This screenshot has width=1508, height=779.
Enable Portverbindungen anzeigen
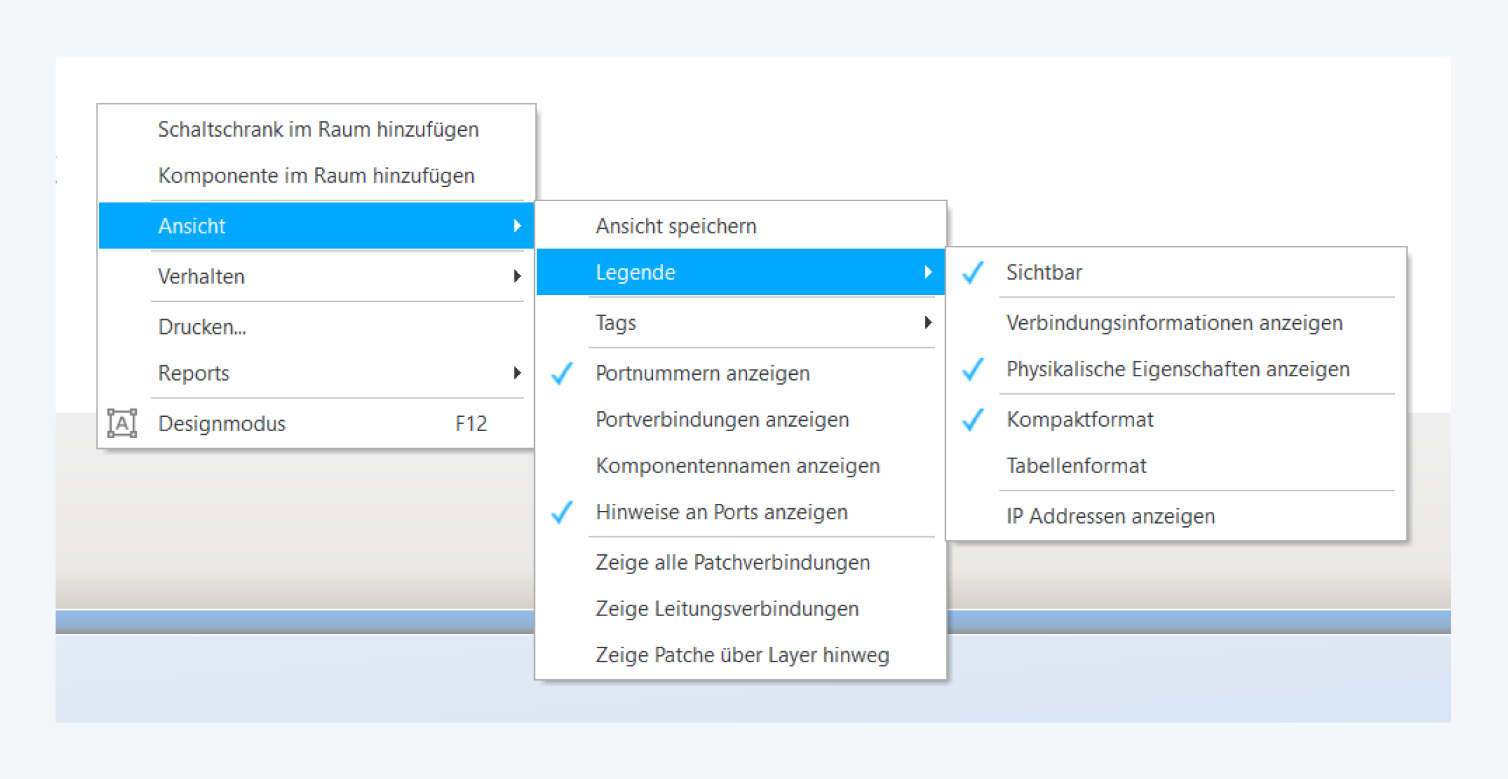[x=721, y=420]
